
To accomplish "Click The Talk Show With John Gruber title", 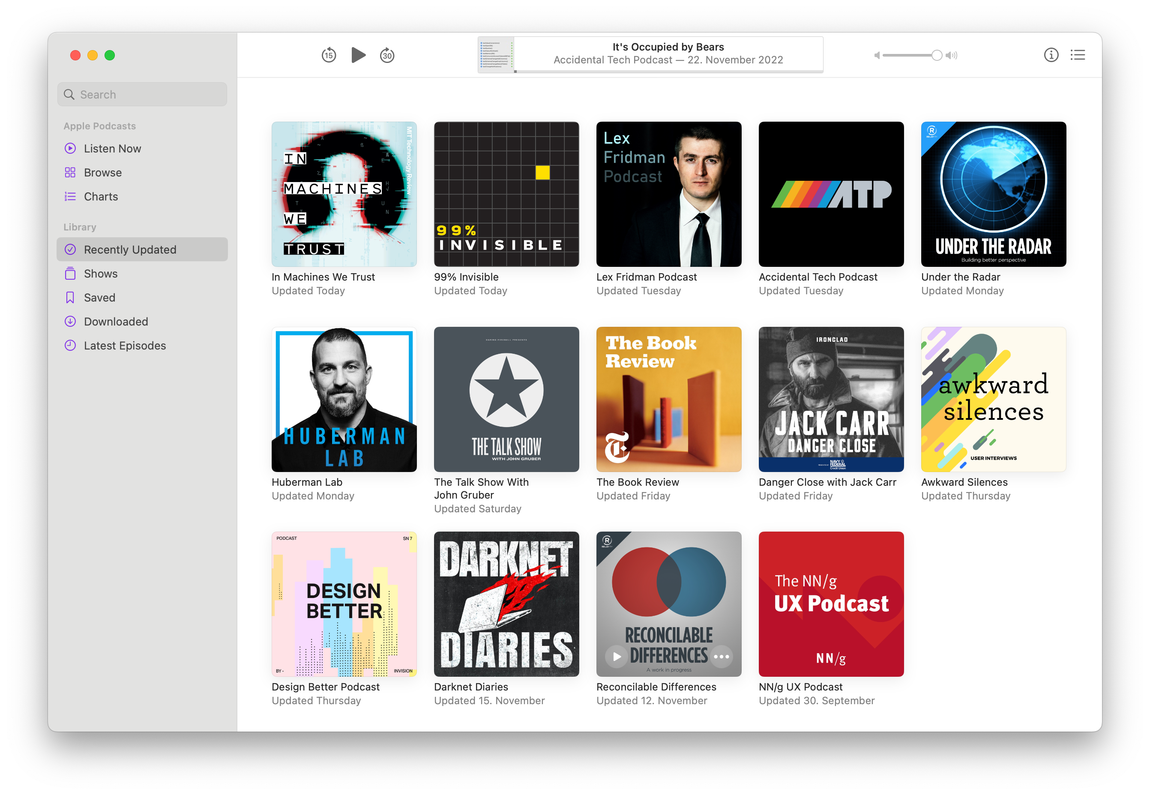I will coord(481,489).
